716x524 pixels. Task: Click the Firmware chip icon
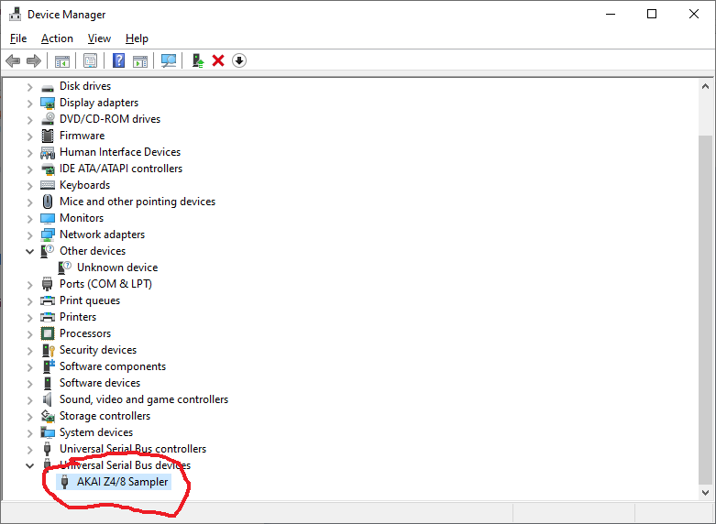coord(48,136)
